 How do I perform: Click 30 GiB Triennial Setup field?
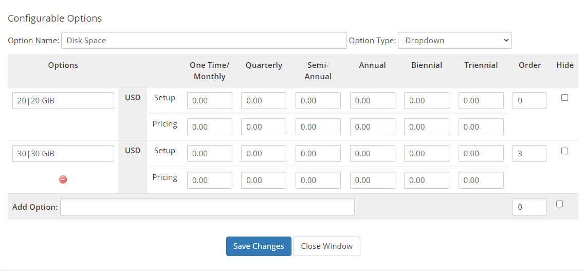[x=481, y=153]
